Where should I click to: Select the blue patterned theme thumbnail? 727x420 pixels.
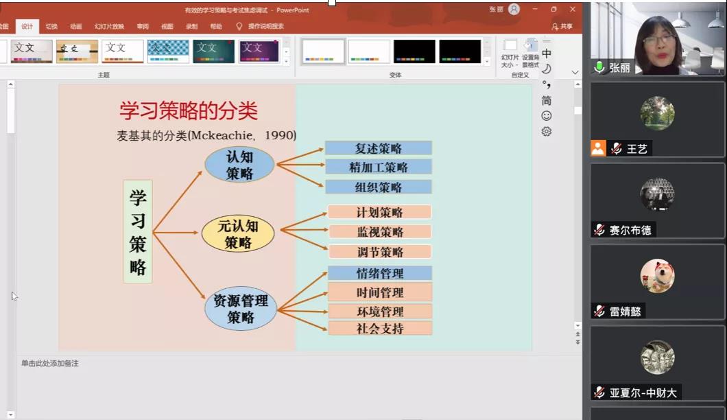click(x=168, y=51)
